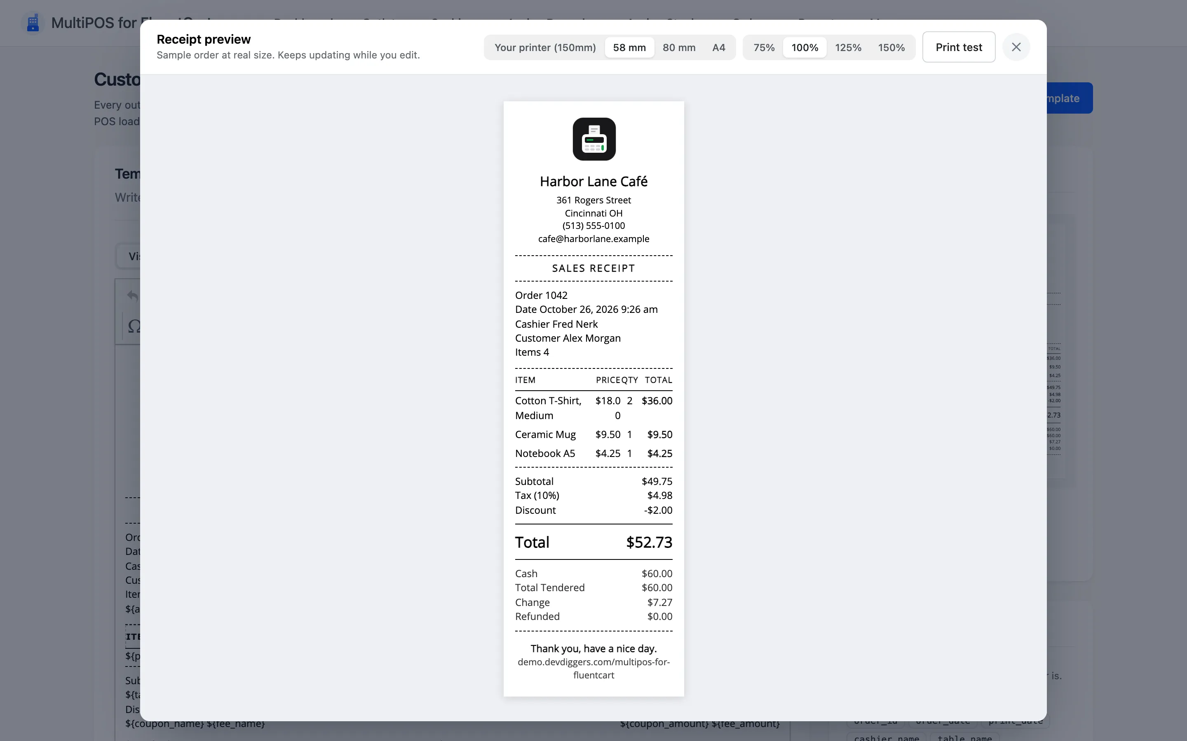Click the cash register logo on receipt

[594, 139]
